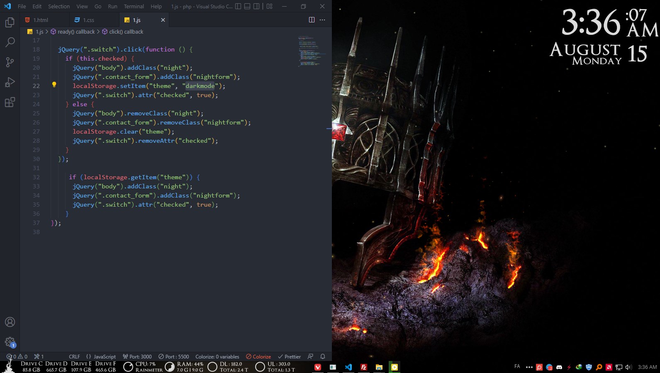Toggle bottom panel layout icon
Screen dimensions: 660x373
coord(247,6)
